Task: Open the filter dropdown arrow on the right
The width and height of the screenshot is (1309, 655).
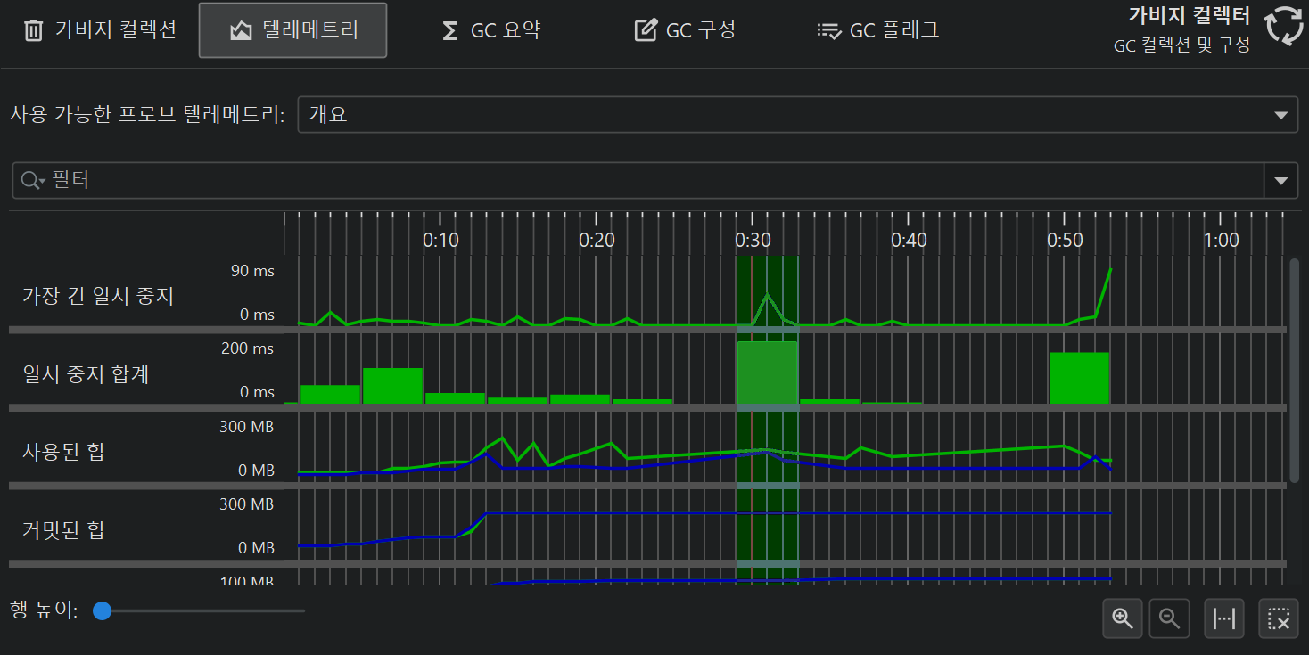Action: pyautogui.click(x=1280, y=181)
